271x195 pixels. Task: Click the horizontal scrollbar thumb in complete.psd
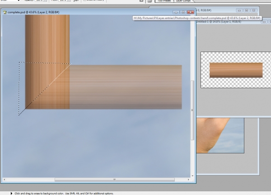115,180
